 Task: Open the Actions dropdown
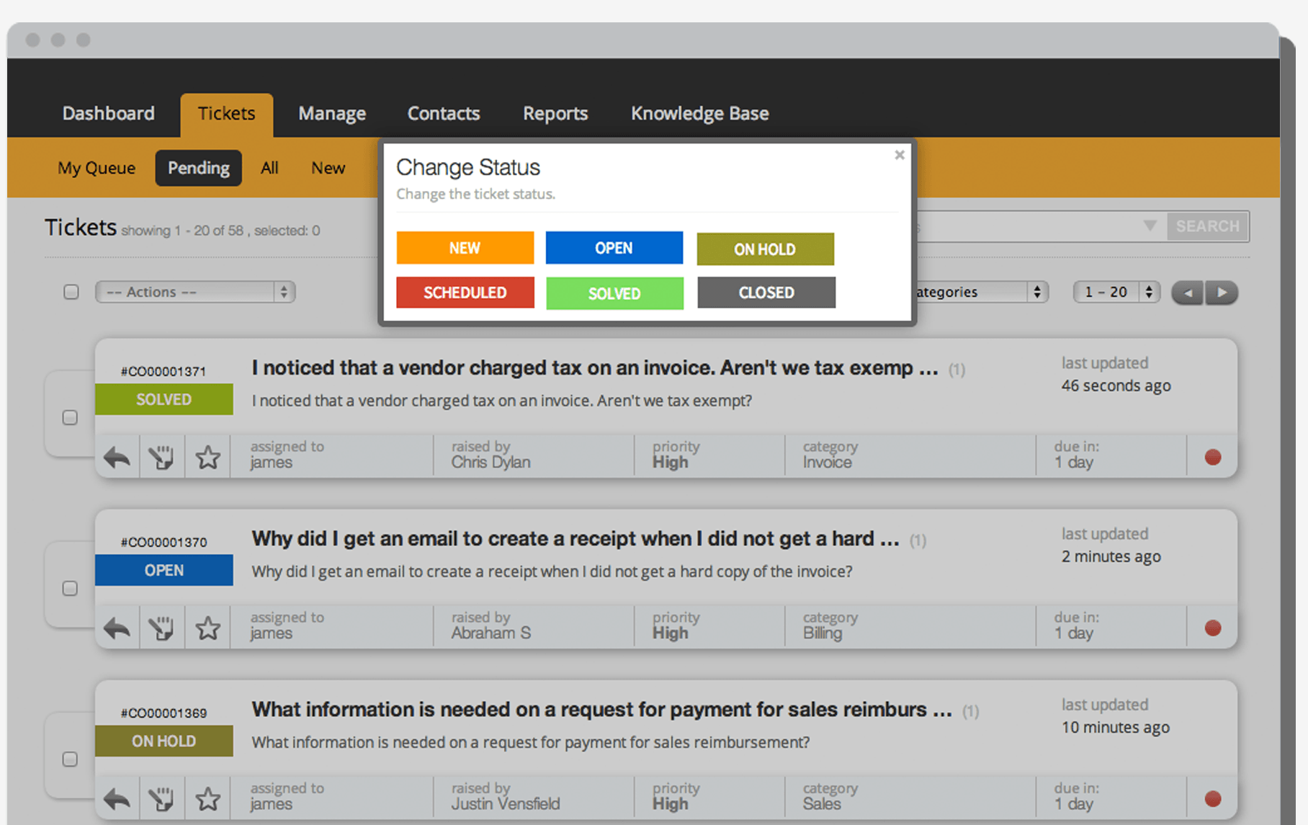pos(194,292)
